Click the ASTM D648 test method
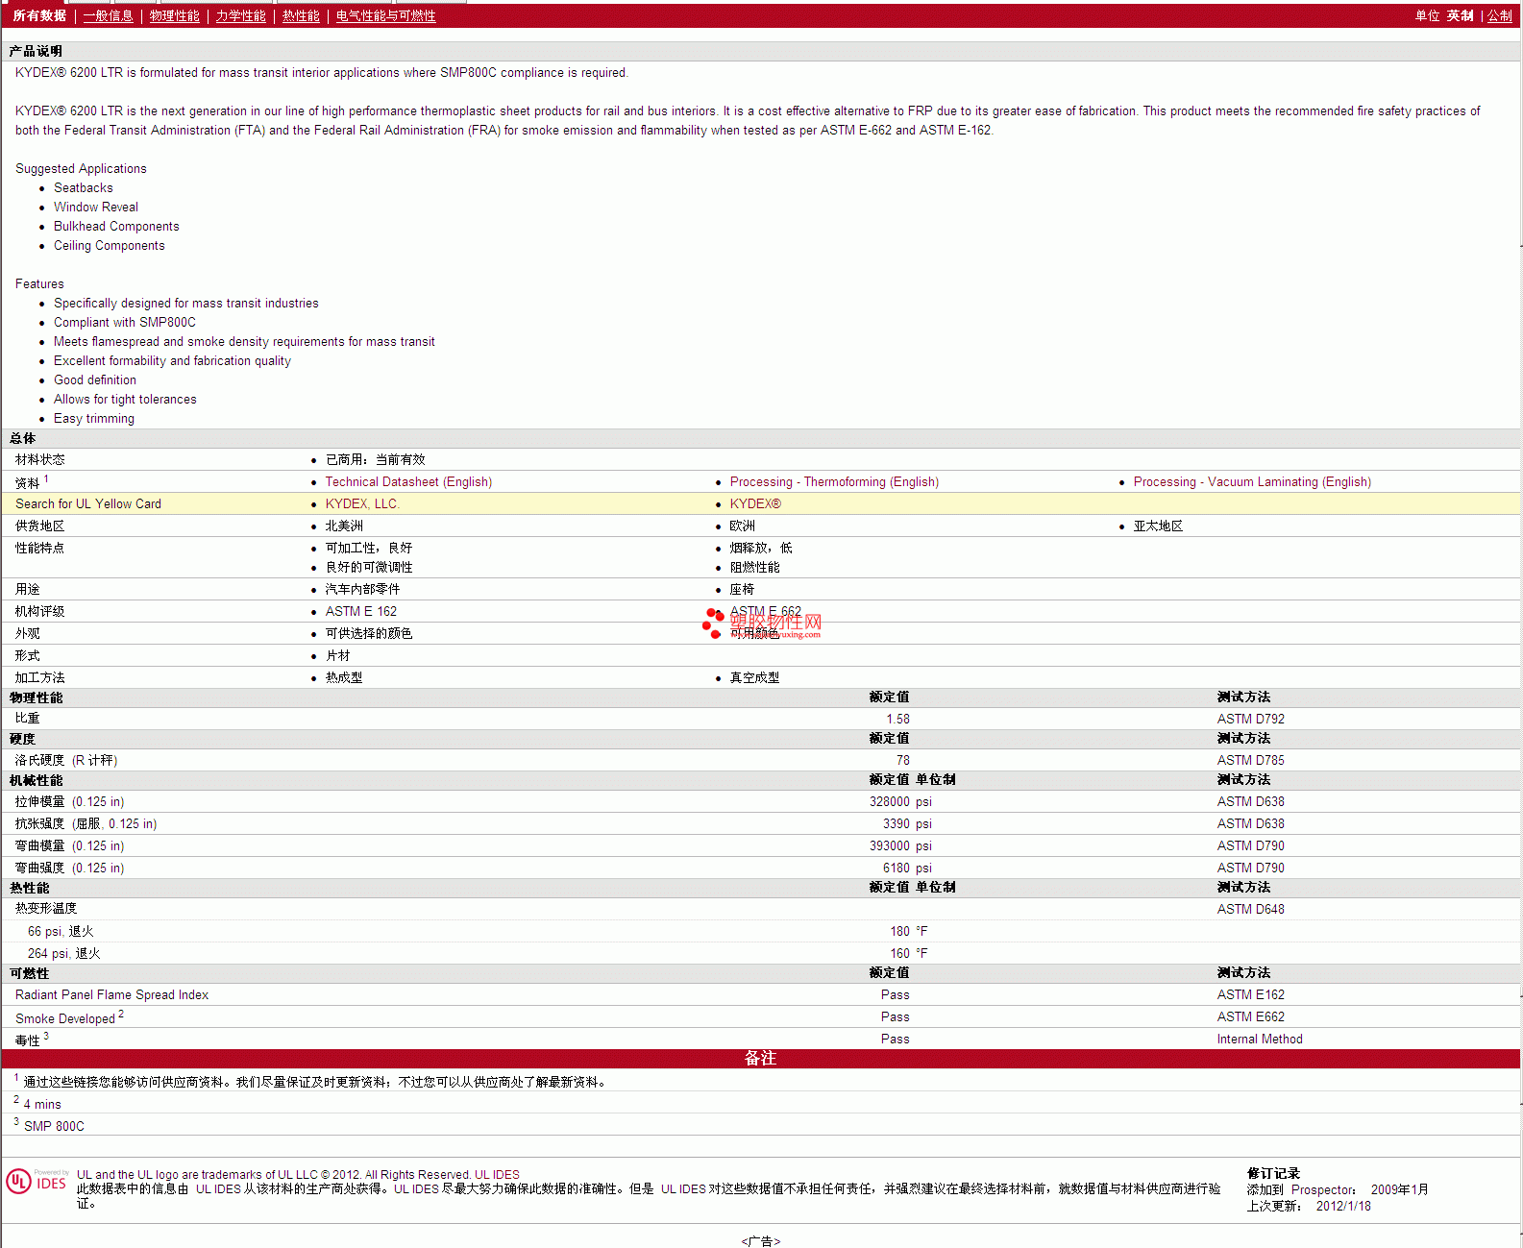 click(1250, 910)
